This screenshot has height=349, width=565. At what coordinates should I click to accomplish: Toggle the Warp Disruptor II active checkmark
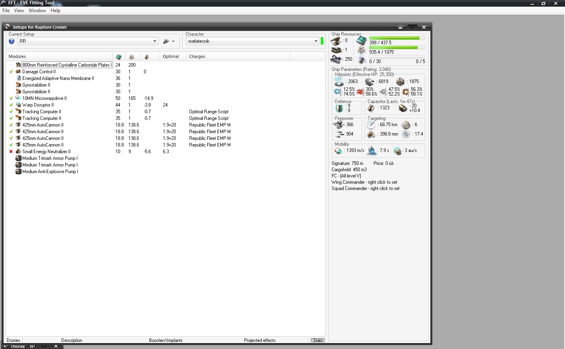click(11, 105)
